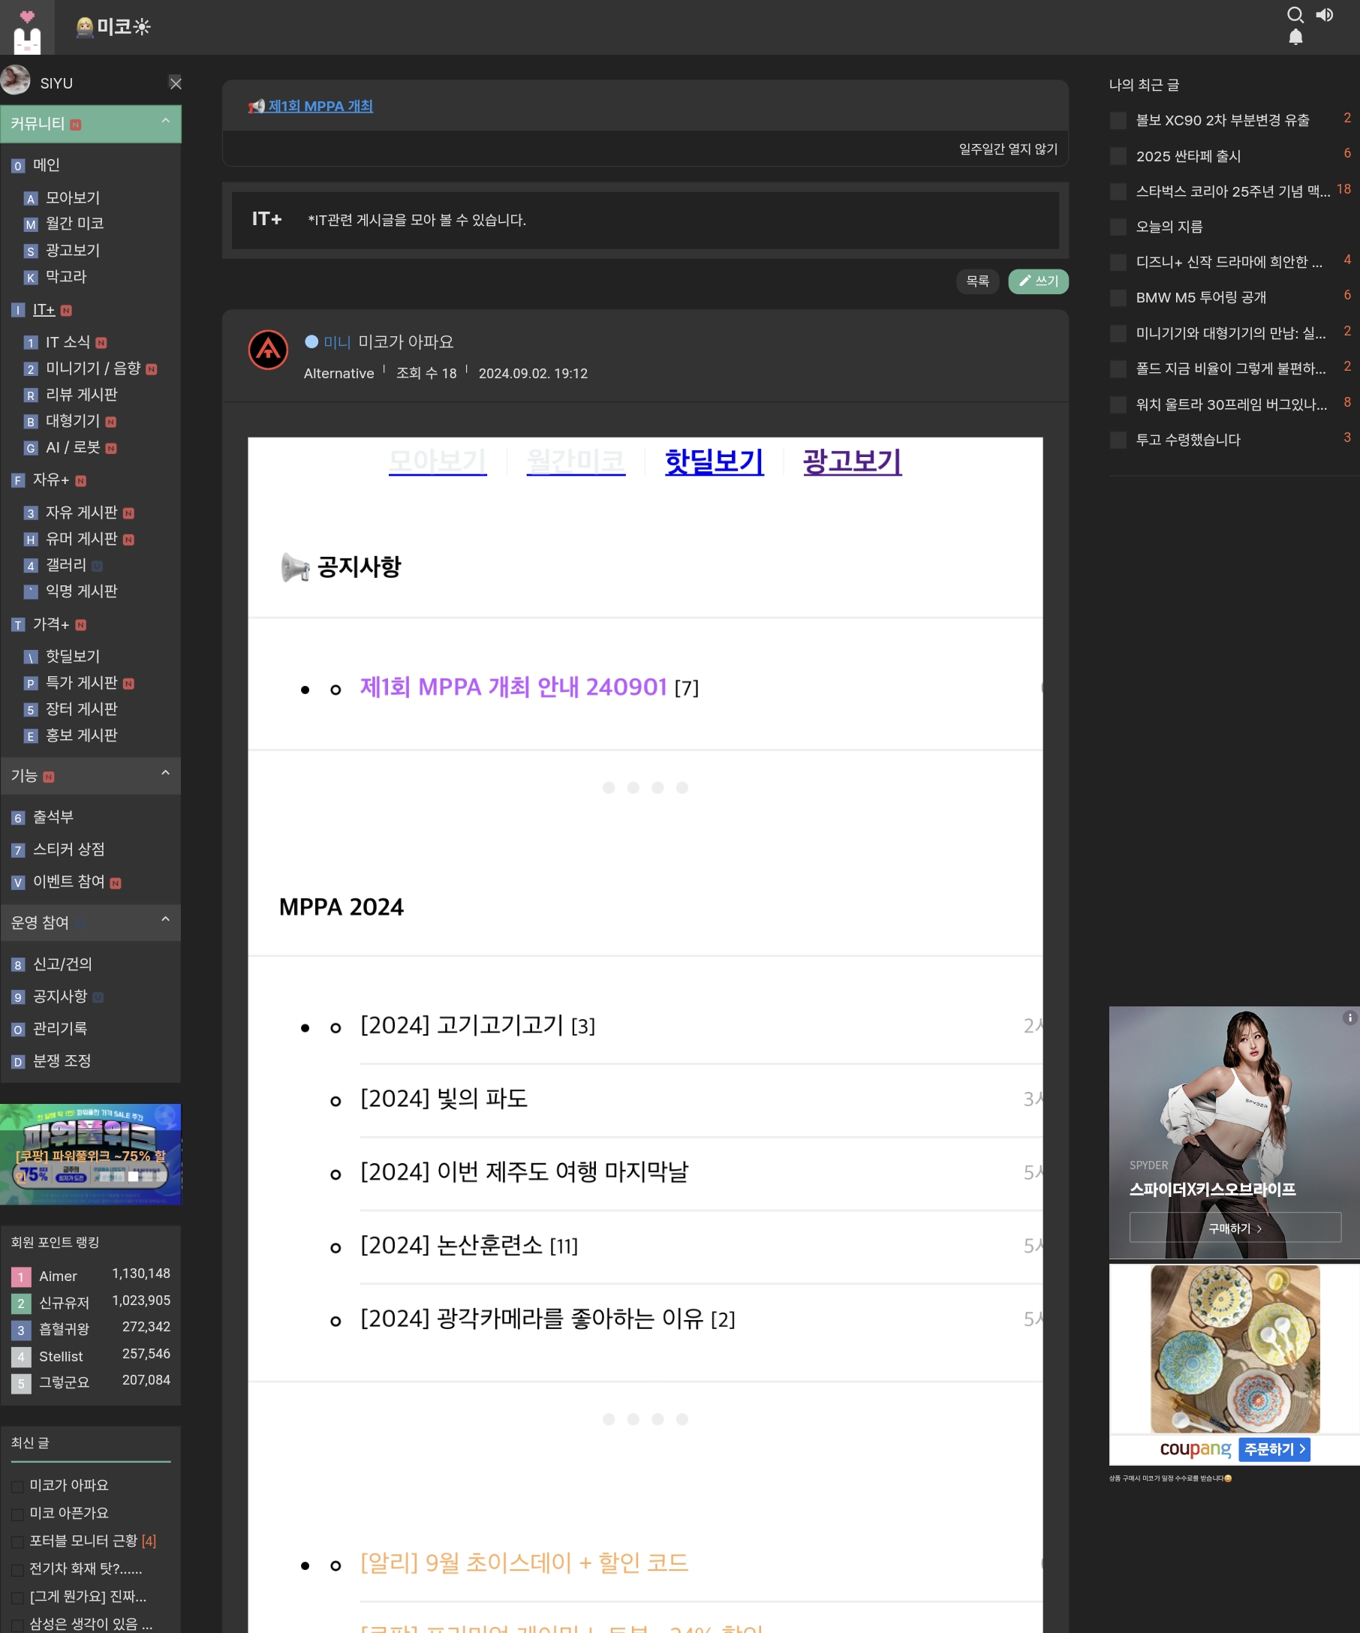Viewport: 1360px width, 1633px height.
Task: Open 디즈니+ 신작 드라마에 희안한 post
Action: point(1229,262)
